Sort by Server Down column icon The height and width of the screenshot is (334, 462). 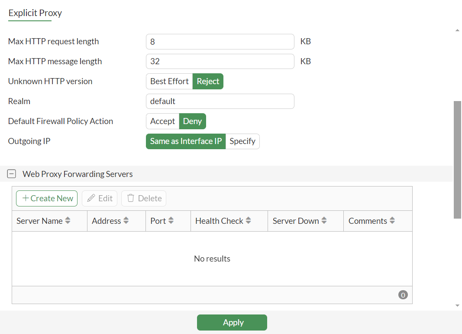324,221
